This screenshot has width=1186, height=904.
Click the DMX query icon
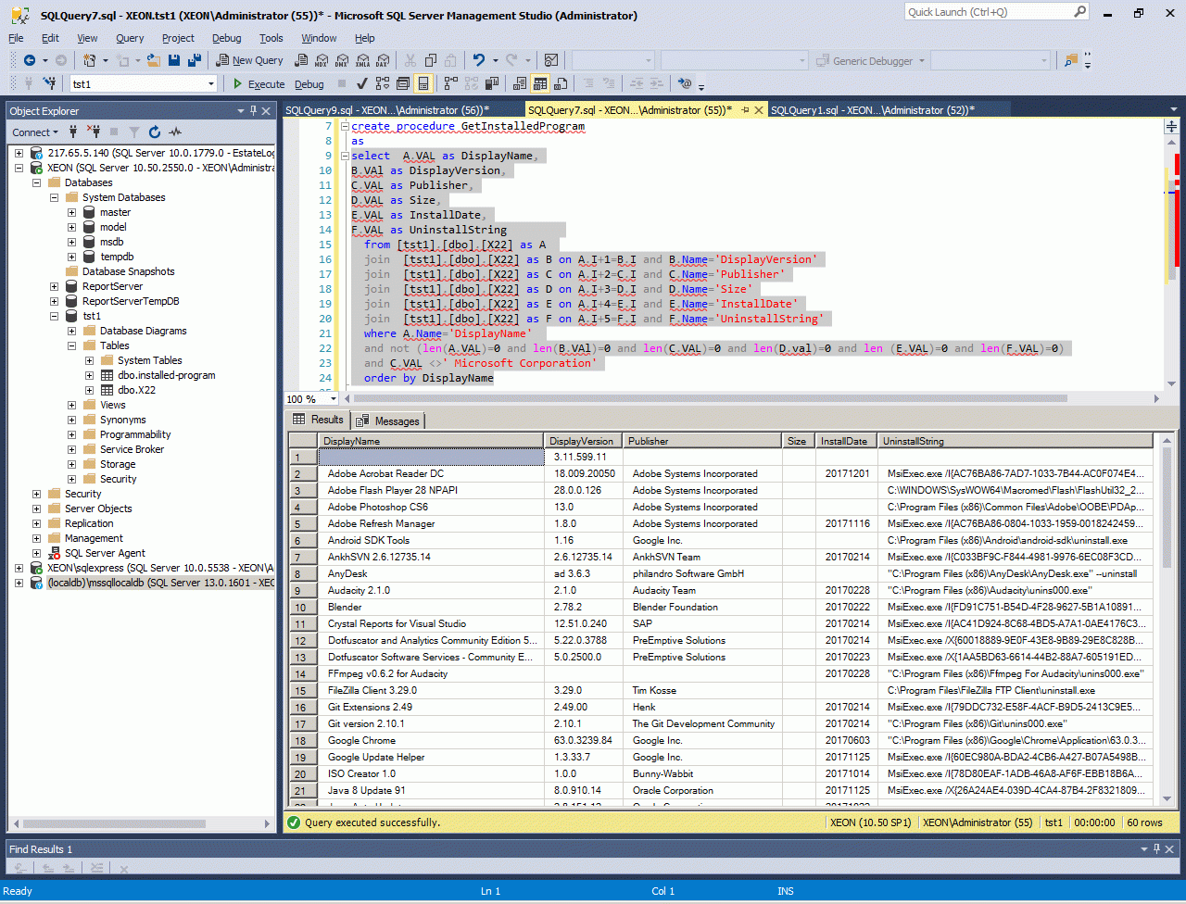pos(342,60)
